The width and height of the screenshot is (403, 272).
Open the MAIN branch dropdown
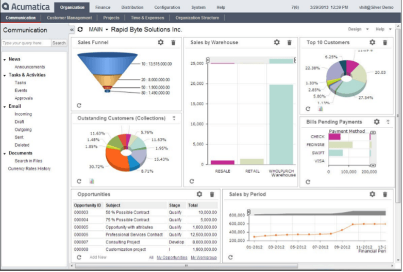[98, 29]
